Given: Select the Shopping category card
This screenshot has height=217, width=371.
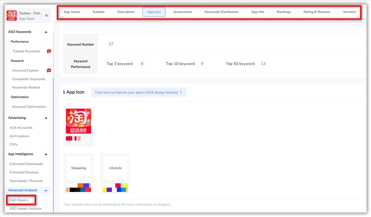Looking at the screenshot, I should coord(78,168).
